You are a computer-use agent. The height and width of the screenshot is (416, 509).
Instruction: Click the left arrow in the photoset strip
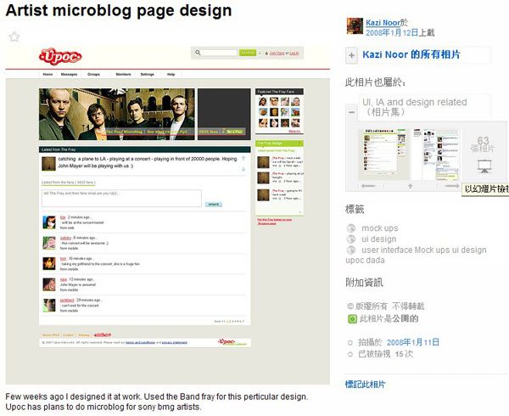point(368,185)
